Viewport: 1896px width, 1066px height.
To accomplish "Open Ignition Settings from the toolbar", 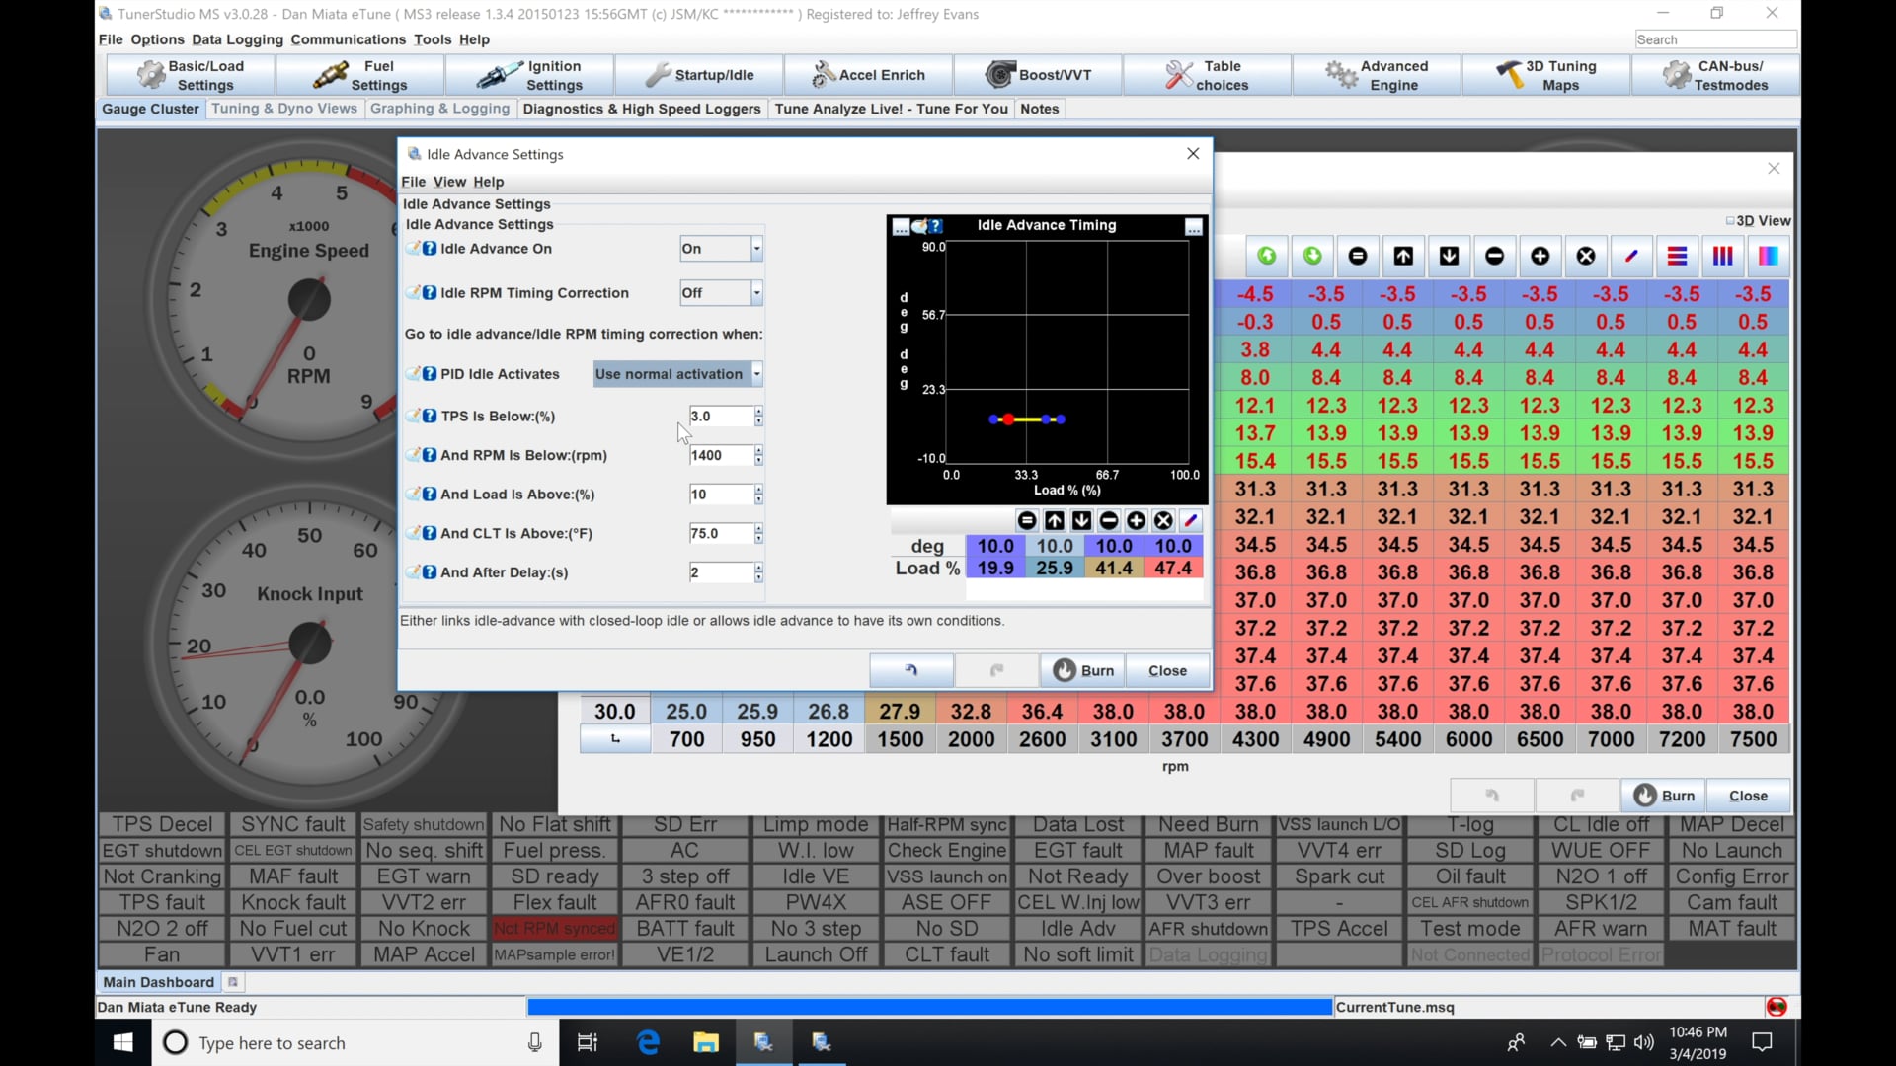I will click(x=529, y=74).
